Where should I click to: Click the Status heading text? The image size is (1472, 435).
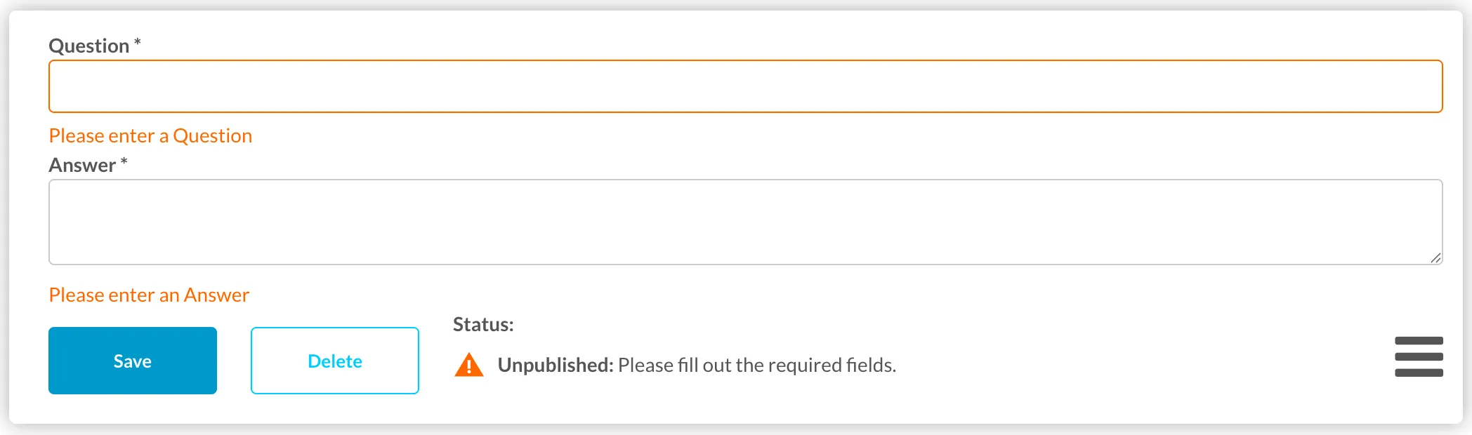pyautogui.click(x=483, y=324)
